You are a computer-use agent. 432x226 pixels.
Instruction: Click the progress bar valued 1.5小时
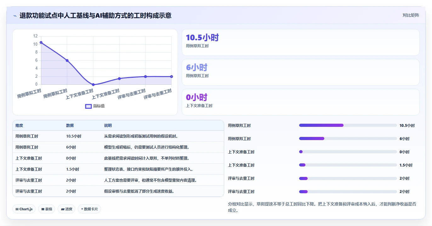coord(348,165)
